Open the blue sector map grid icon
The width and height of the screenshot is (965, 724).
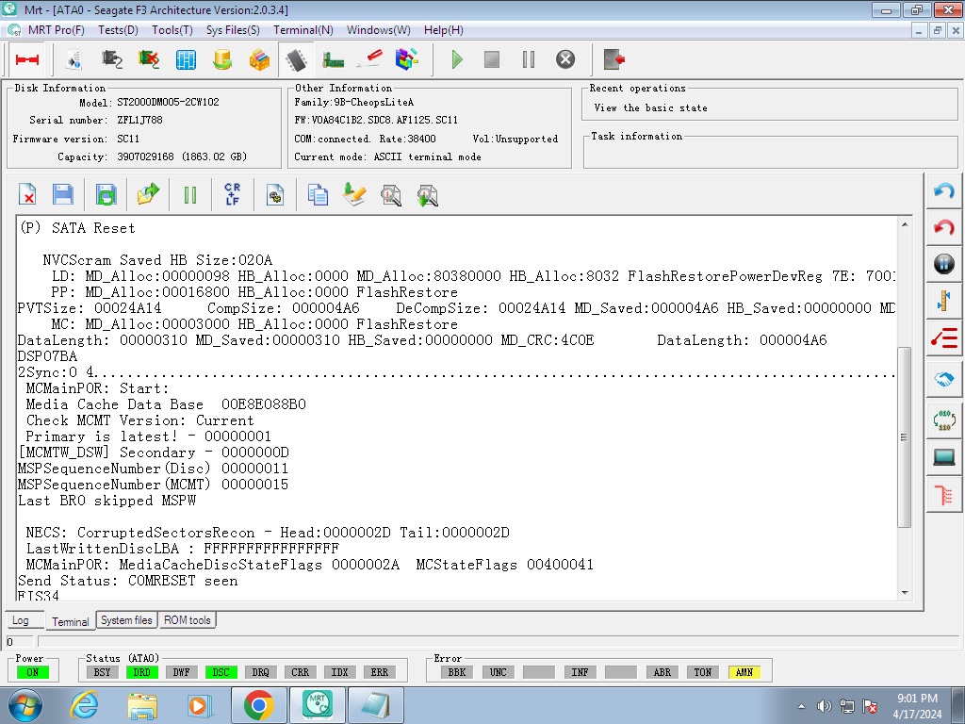[x=186, y=59]
